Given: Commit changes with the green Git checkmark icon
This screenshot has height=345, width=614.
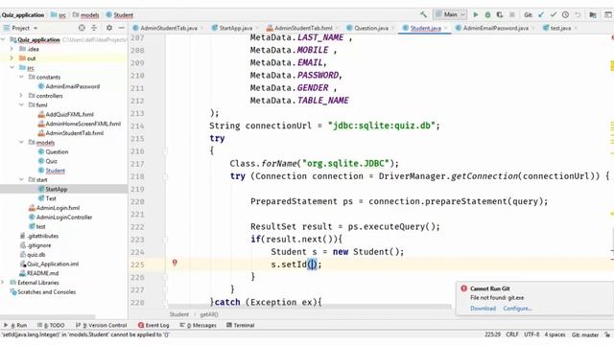Looking at the screenshot, I should 554,15.
